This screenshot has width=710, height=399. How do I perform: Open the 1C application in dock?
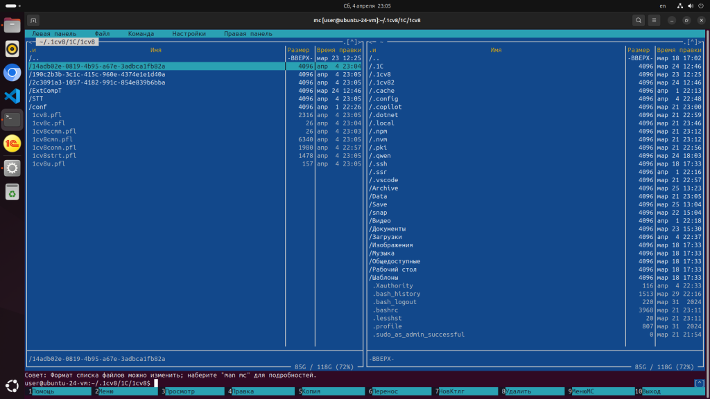[x=12, y=143]
